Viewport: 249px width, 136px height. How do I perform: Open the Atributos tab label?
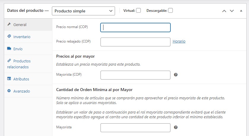[x=21, y=79]
